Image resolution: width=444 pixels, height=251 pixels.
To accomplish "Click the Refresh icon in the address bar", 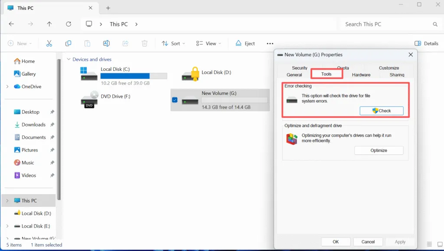I will click(69, 24).
